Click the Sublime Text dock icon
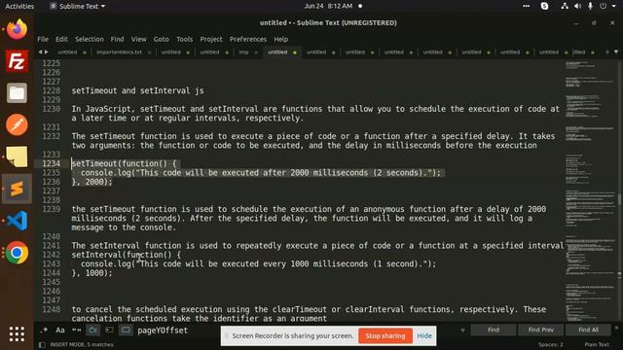 click(17, 189)
